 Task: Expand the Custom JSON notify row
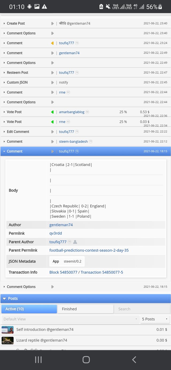85,82
